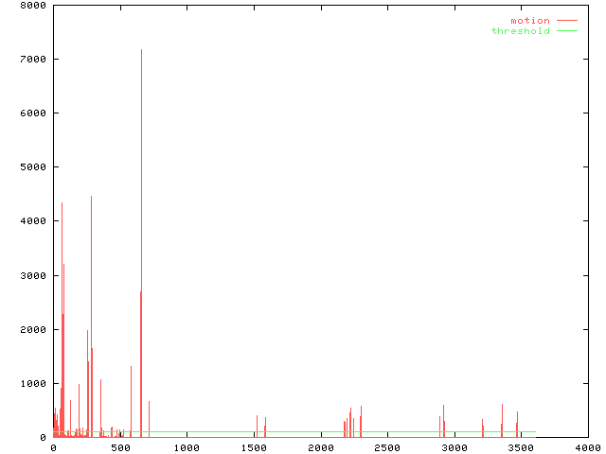Screen dimensions: 606x454
Task: Select the green threshold legend line sample
Action: [566, 31]
